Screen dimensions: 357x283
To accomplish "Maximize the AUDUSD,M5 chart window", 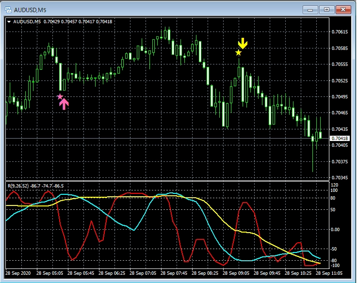I will pyautogui.click(x=326, y=9).
